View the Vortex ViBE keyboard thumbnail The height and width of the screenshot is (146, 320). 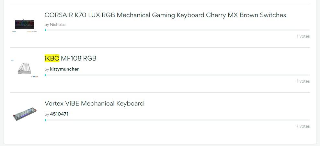[x=24, y=114]
